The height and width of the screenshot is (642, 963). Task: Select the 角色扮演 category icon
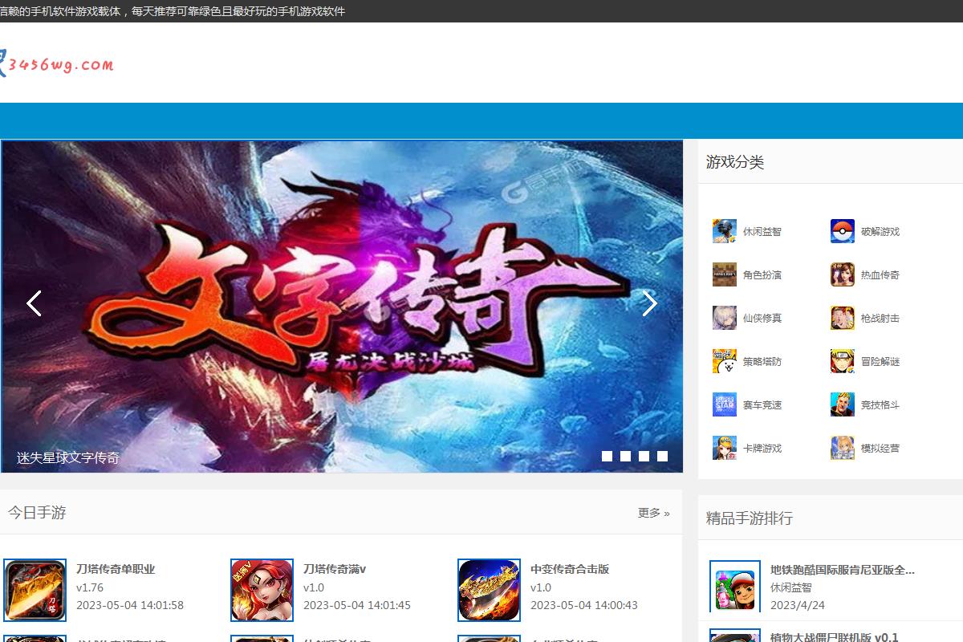coord(724,274)
